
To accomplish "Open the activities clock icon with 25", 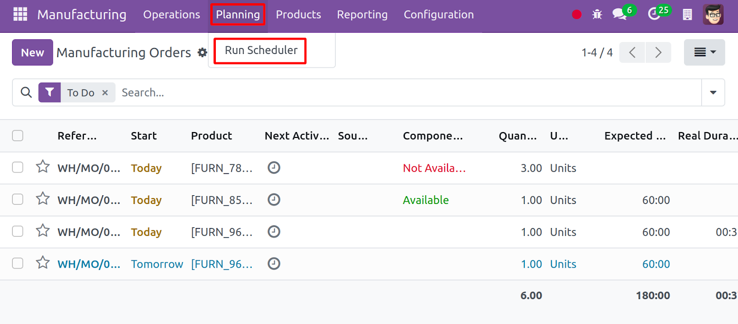I will coord(654,14).
